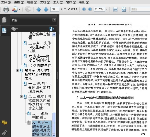Click page number 371 at page bottom
This screenshot has height=137, width=150.
click(143, 134)
